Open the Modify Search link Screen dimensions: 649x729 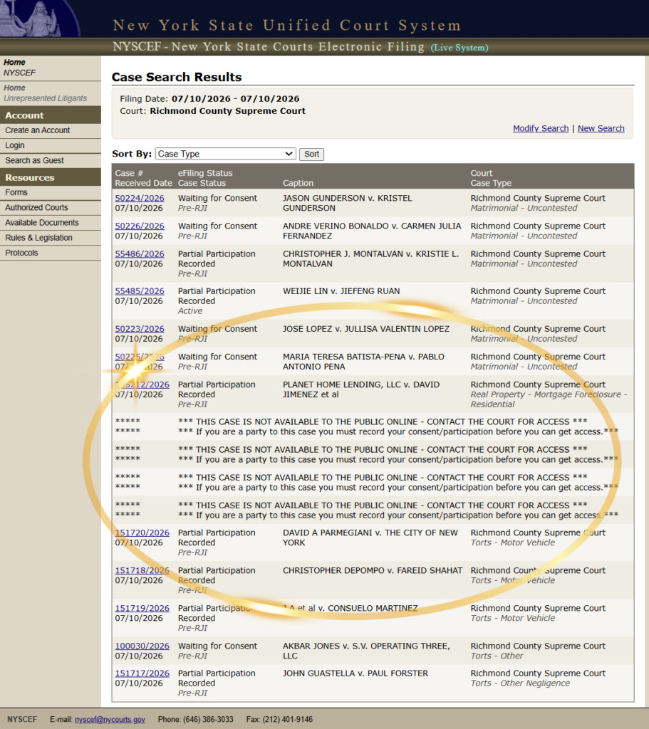coord(541,128)
